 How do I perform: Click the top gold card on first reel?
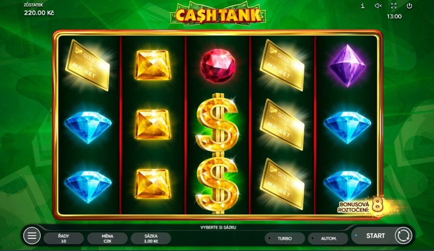click(87, 65)
